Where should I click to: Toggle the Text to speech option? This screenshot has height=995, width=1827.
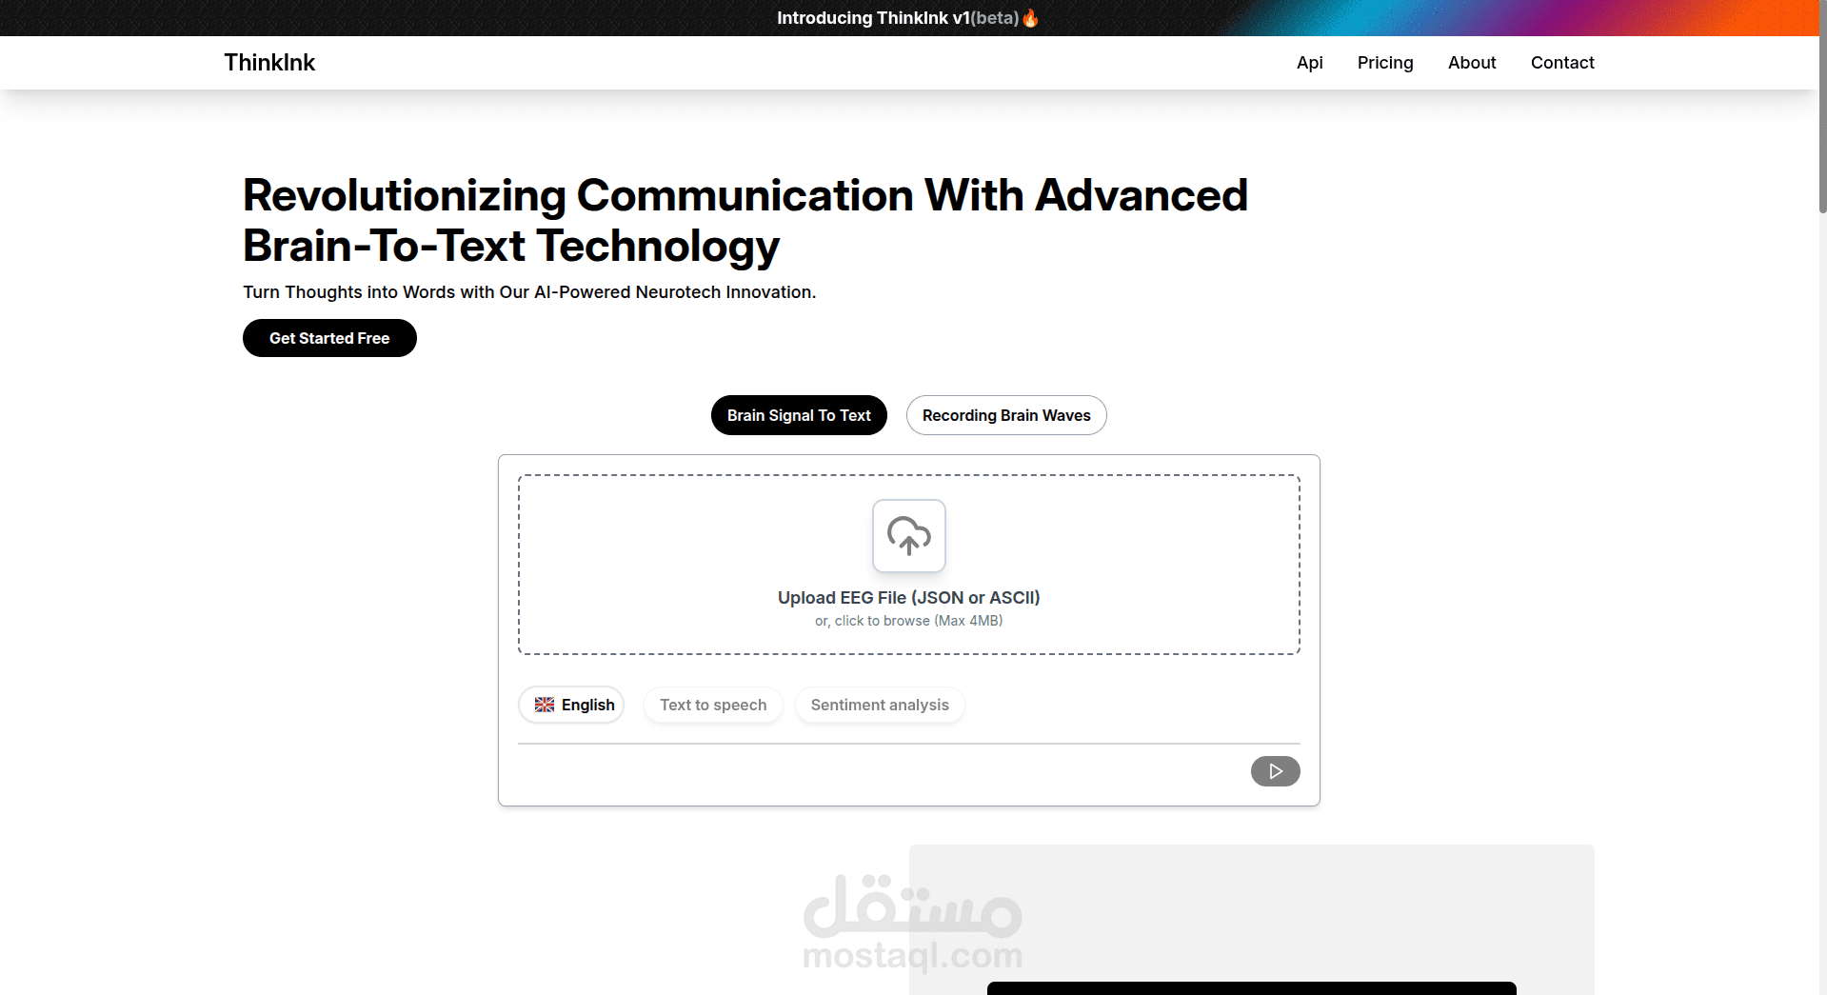coord(713,705)
